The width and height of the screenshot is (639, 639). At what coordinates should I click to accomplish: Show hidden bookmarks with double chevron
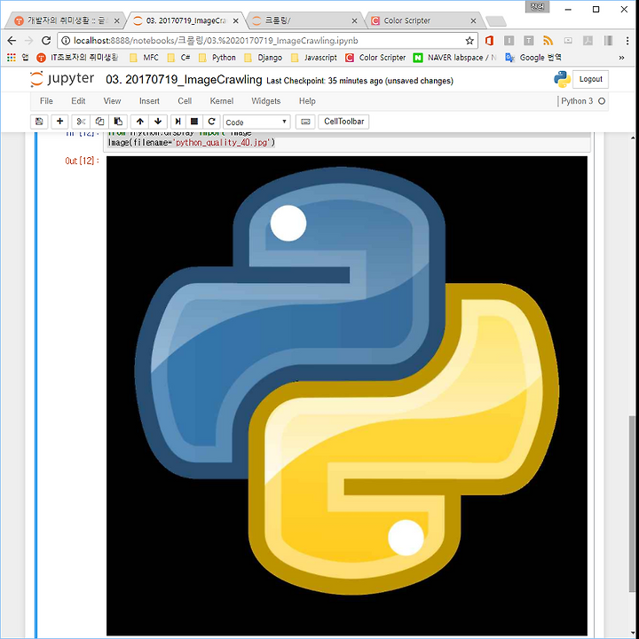click(x=621, y=58)
